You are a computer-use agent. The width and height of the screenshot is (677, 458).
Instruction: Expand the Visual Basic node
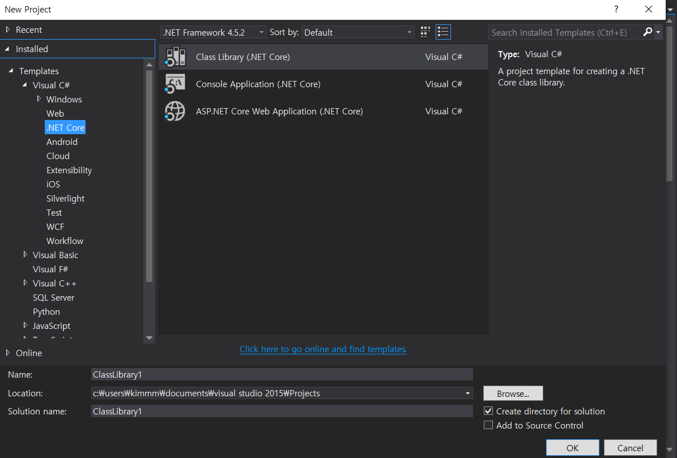pyautogui.click(x=25, y=254)
